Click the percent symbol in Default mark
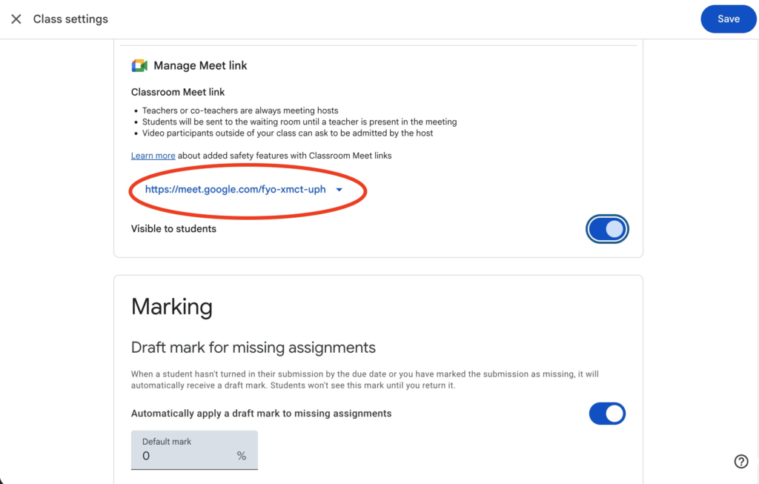This screenshot has height=484, width=759. (242, 456)
